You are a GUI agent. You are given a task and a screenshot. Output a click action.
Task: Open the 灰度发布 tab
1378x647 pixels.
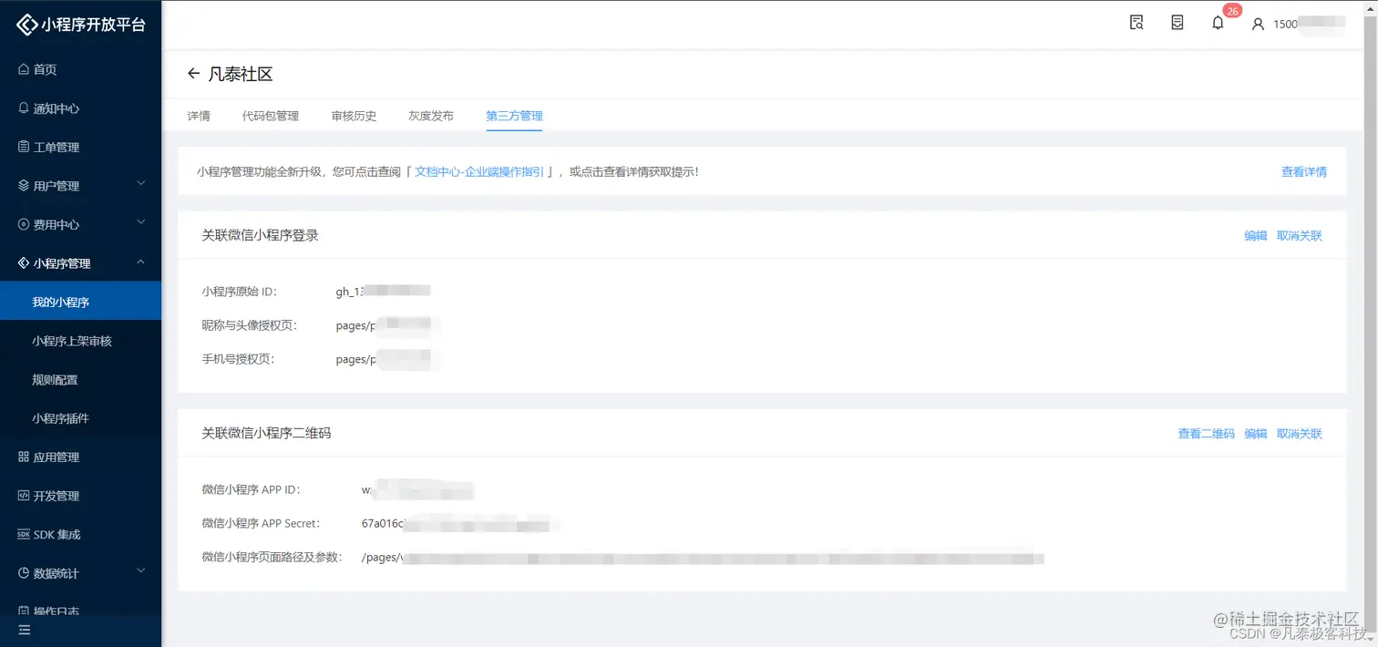(430, 116)
